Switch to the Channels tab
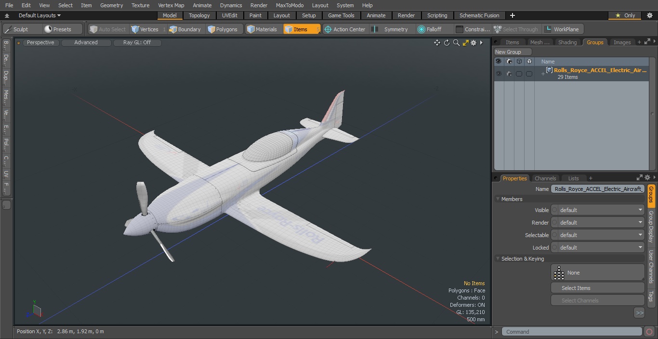The width and height of the screenshot is (658, 339). 545,178
